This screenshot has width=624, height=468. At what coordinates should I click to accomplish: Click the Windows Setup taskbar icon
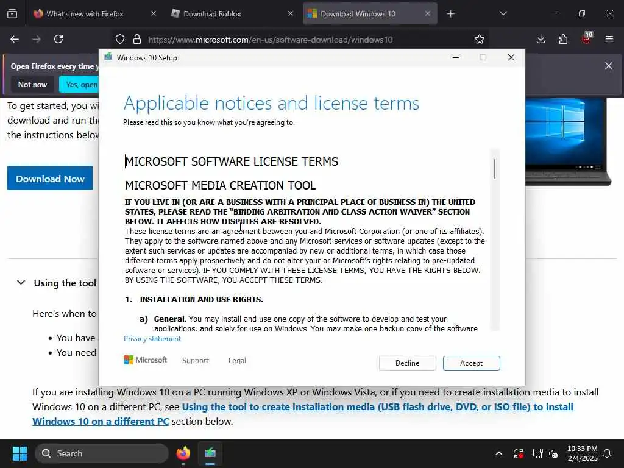(x=210, y=453)
